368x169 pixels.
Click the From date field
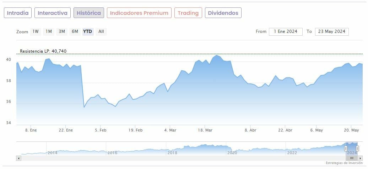coord(286,31)
